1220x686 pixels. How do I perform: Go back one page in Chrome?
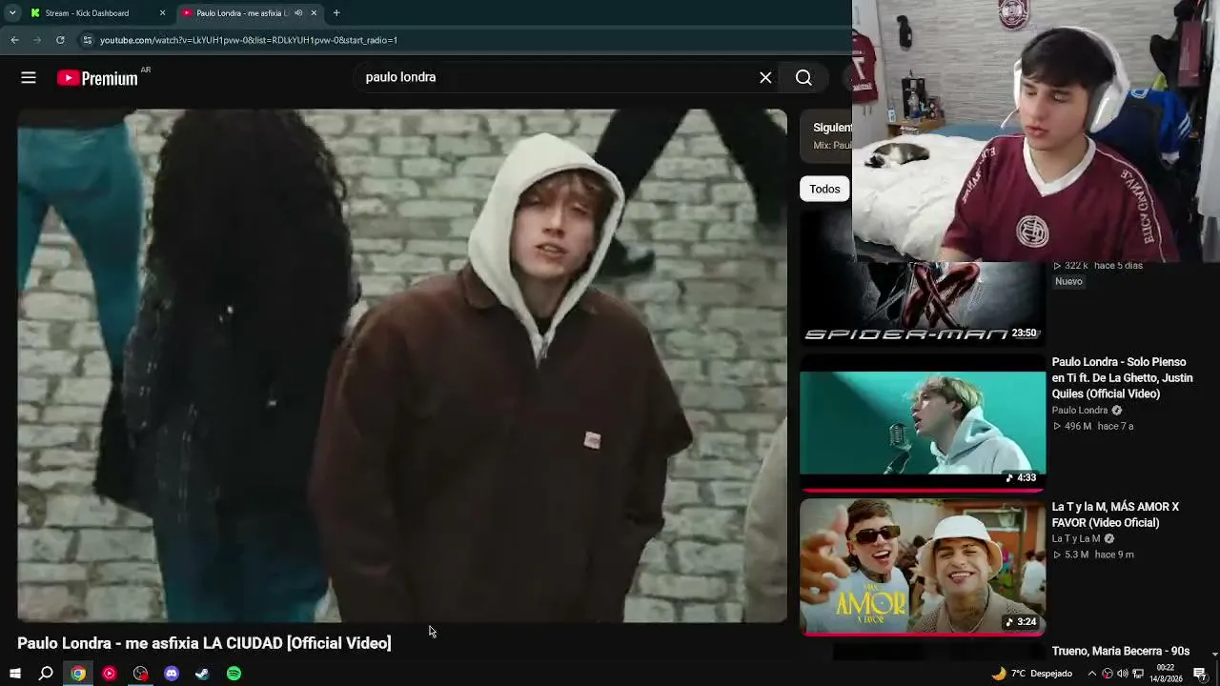(x=14, y=40)
